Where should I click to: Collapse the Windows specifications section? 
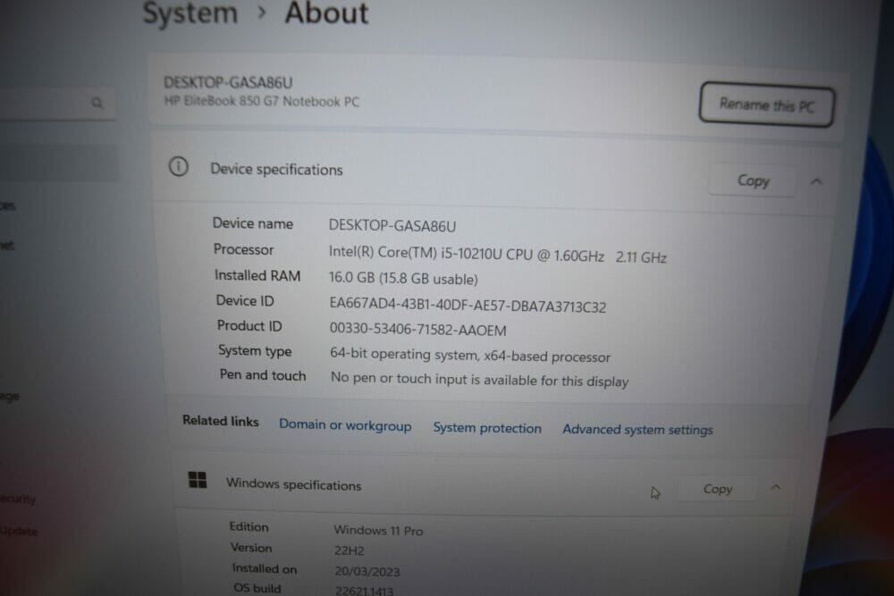[775, 488]
